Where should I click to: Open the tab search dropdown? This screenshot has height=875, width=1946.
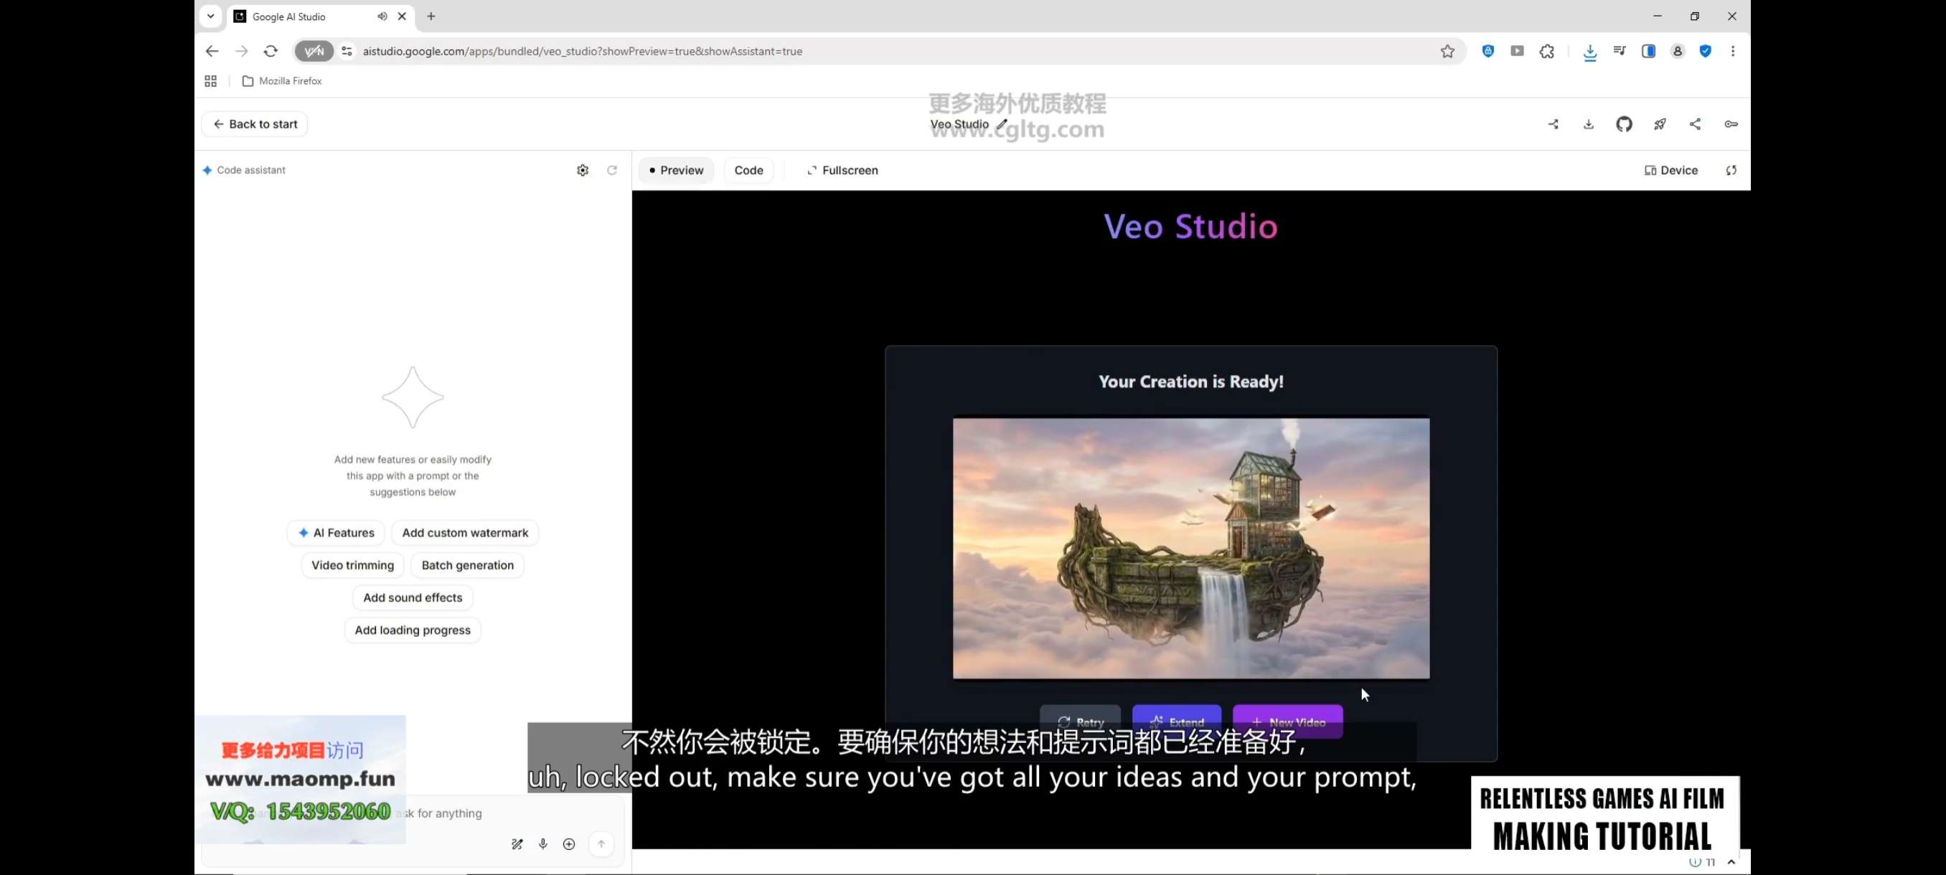(211, 16)
